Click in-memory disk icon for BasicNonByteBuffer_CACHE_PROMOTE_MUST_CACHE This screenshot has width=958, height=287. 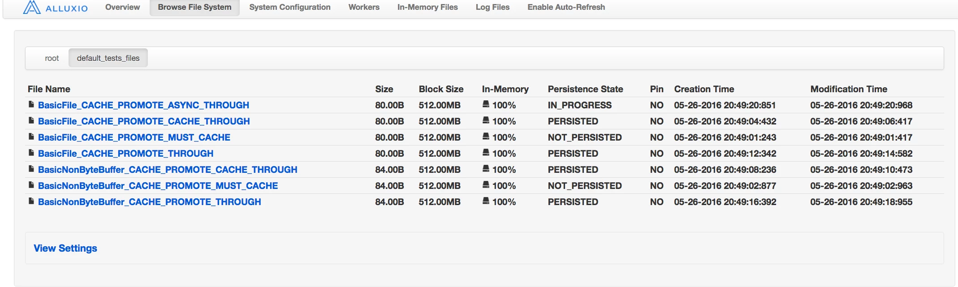pos(486,185)
